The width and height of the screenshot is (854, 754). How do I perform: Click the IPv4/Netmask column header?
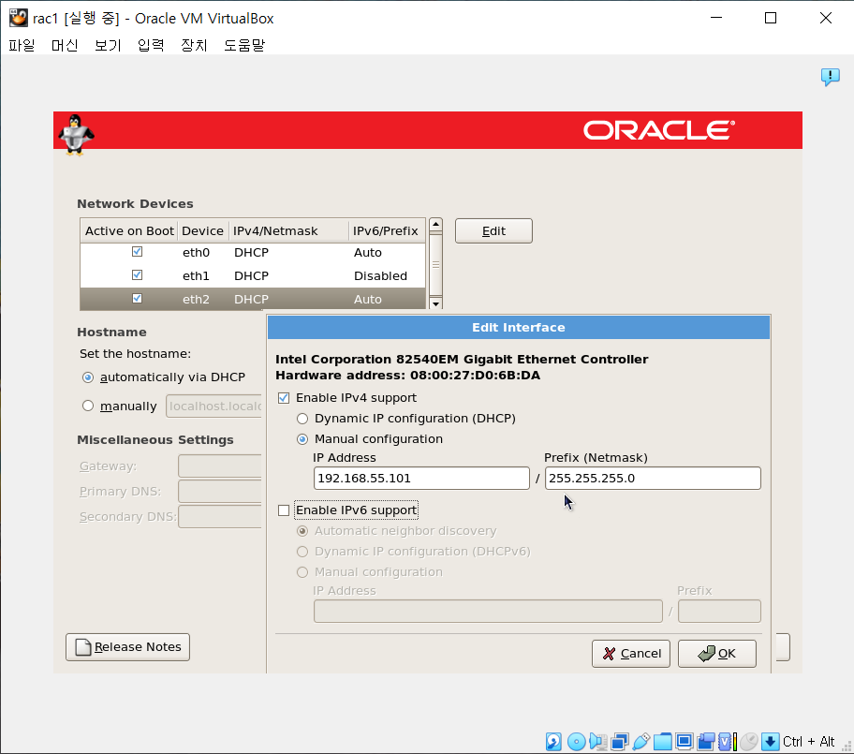(x=288, y=231)
